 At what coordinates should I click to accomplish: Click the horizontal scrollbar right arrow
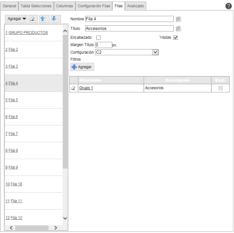pyautogui.click(x=56, y=228)
